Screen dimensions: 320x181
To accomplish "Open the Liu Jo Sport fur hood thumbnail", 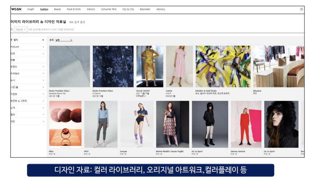I will 281,124.
